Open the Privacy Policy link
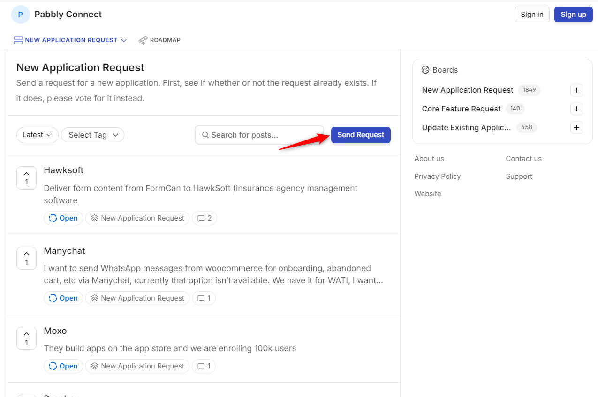Viewport: 598px width, 397px height. 438,176
